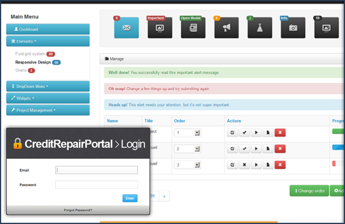Open the picture tile with badge 10
Viewport: 345px width, 224px height.
pyautogui.click(x=327, y=28)
